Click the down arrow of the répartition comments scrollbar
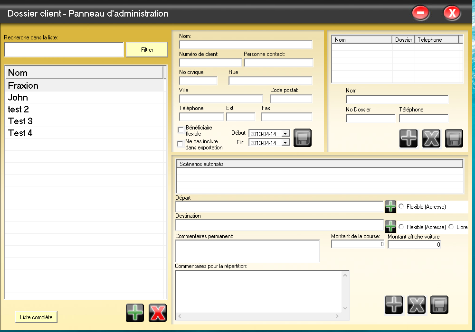475x332 pixels. pyautogui.click(x=345, y=308)
